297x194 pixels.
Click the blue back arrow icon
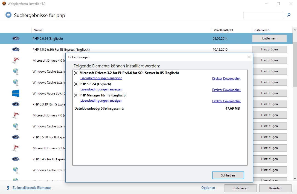pyautogui.click(x=8, y=15)
